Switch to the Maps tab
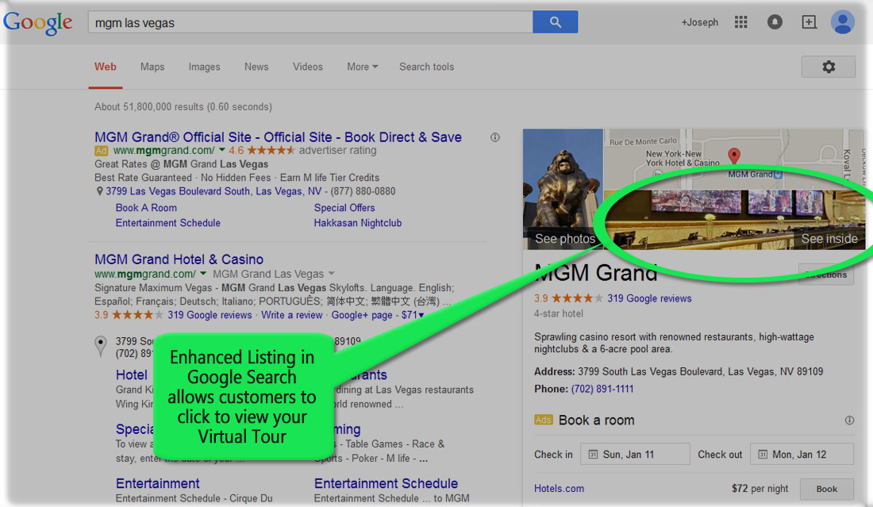Image resolution: width=873 pixels, height=507 pixels. point(152,67)
